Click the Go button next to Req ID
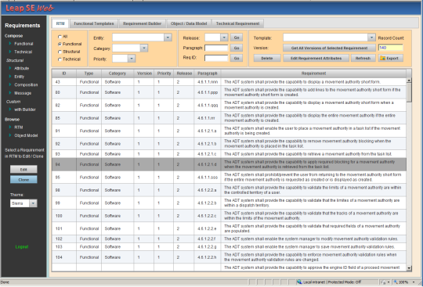423x287 pixels. (x=237, y=58)
